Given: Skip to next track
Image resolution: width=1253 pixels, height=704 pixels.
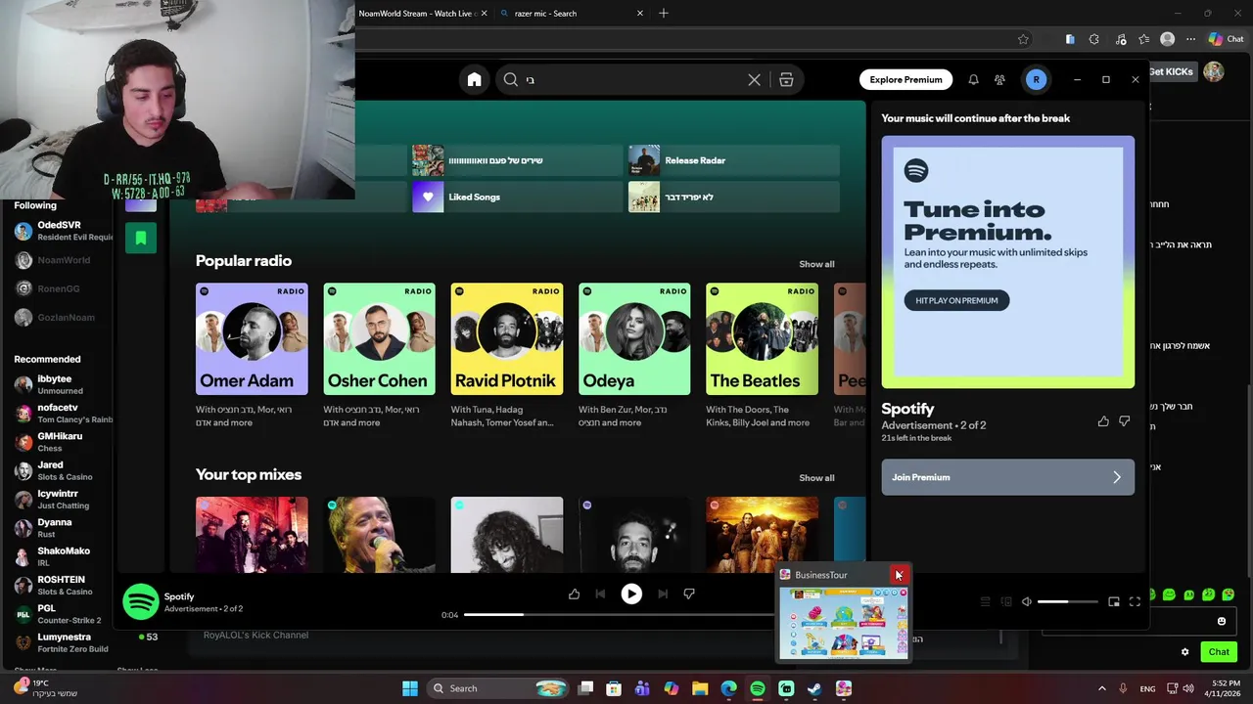Looking at the screenshot, I should tap(663, 594).
